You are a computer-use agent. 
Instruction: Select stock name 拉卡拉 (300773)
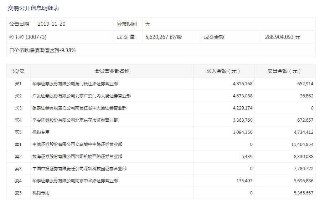[28, 37]
